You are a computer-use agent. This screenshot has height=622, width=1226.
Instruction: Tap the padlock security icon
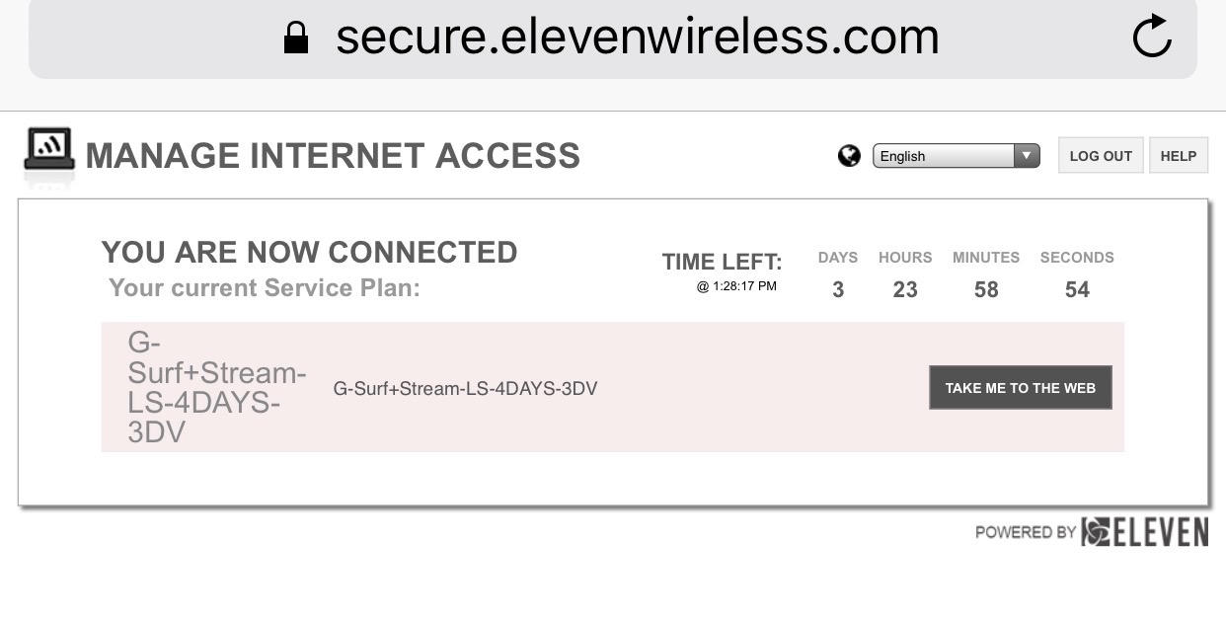click(296, 38)
